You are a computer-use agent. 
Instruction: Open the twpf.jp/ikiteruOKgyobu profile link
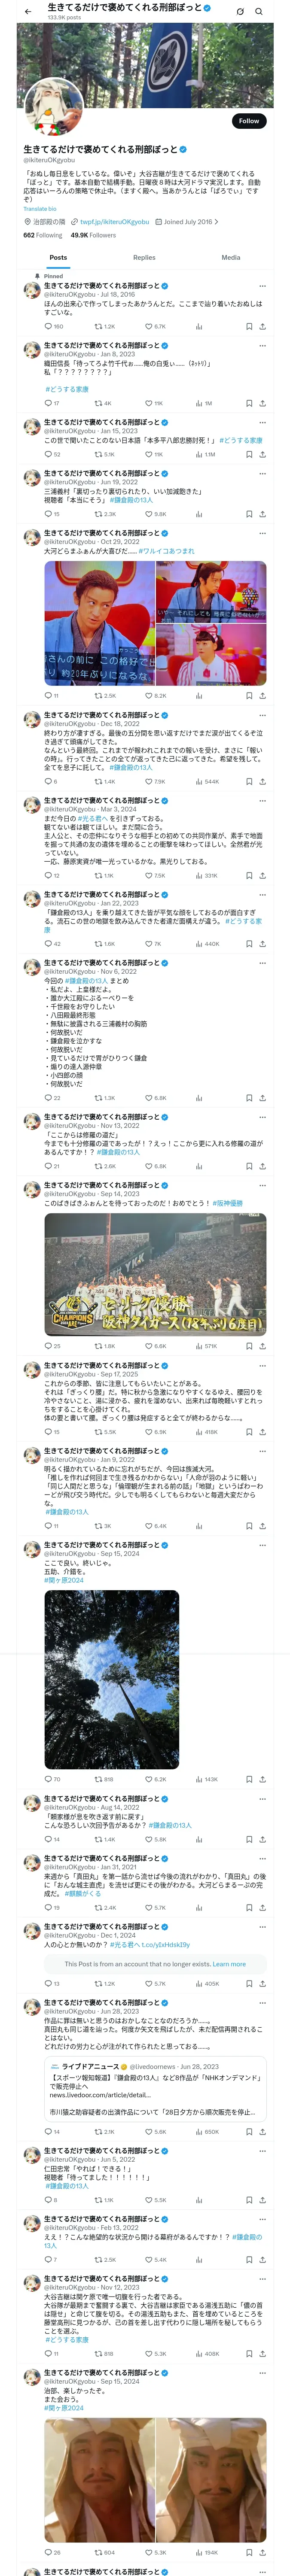coord(114,222)
